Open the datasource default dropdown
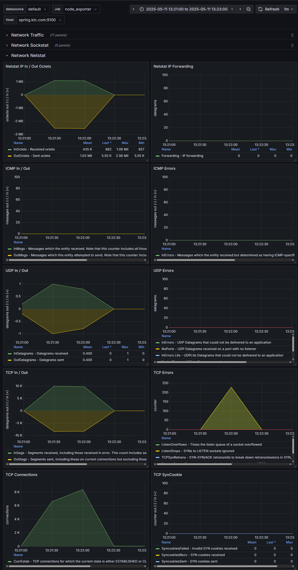Screen dimensions: 298x570 38,9
